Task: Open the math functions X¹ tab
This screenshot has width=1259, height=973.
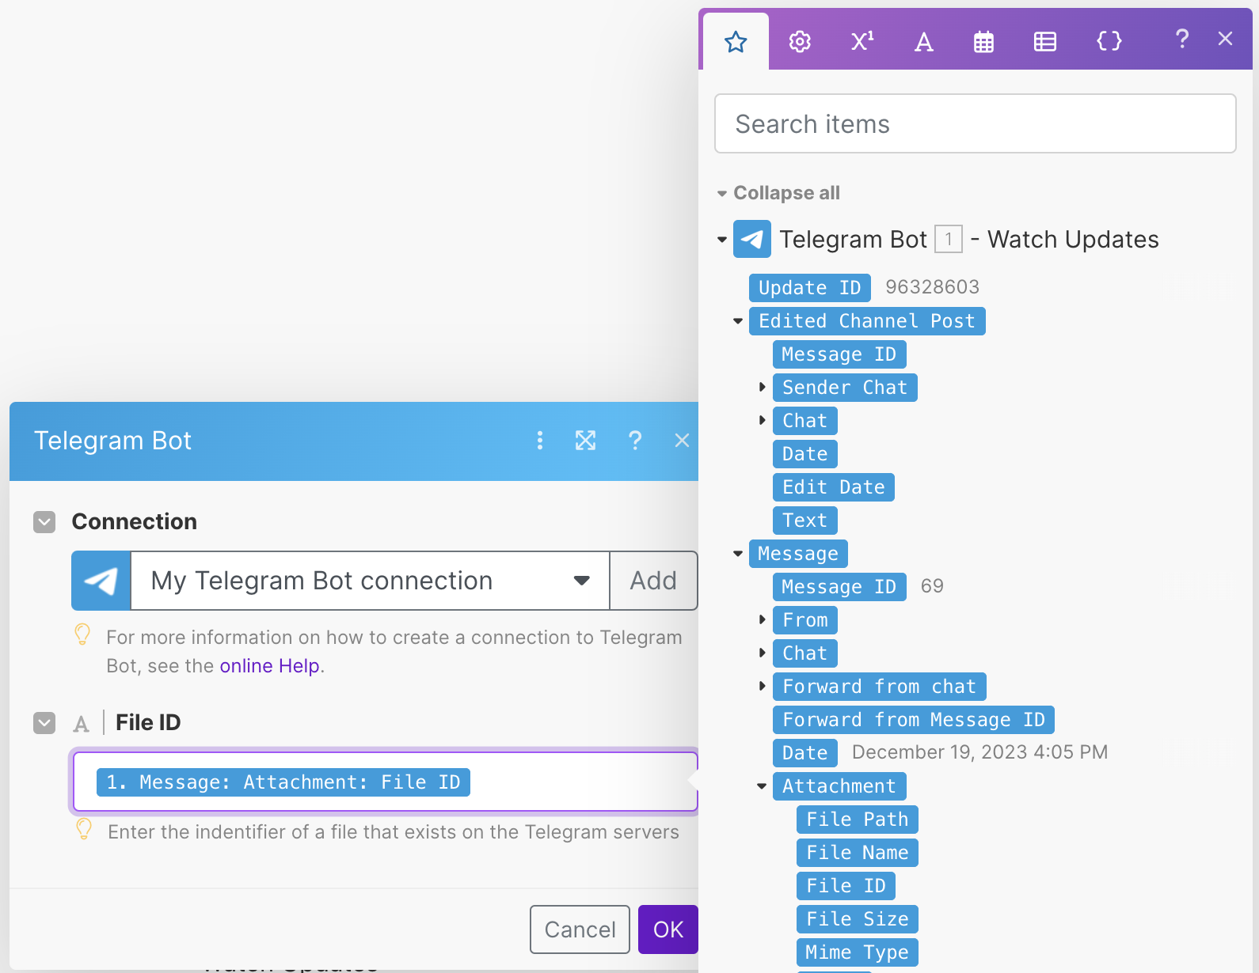Action: point(862,41)
